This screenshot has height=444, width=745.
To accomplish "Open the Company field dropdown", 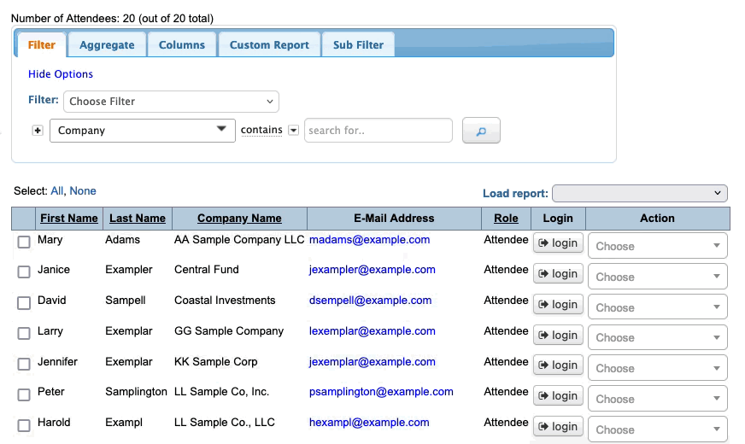I will pyautogui.click(x=143, y=131).
